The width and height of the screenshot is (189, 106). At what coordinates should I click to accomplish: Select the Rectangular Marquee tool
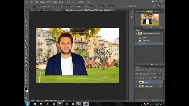(26, 18)
